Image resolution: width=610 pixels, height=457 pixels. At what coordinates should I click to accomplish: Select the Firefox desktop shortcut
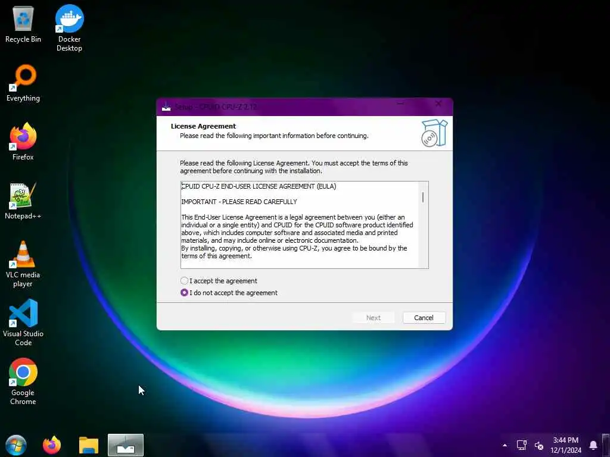point(23,142)
